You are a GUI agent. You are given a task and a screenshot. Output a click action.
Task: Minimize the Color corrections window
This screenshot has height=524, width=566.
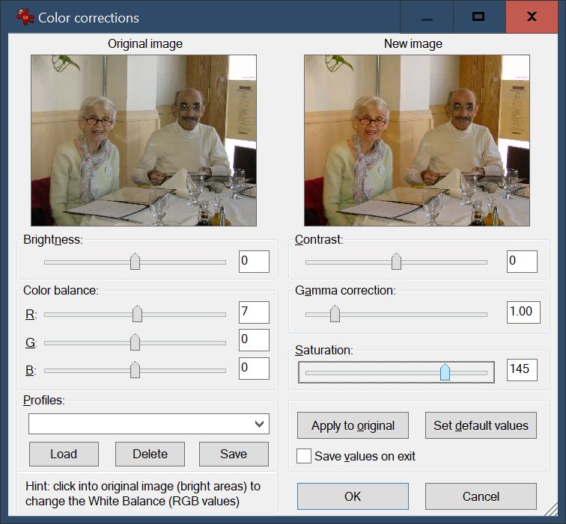click(x=427, y=17)
